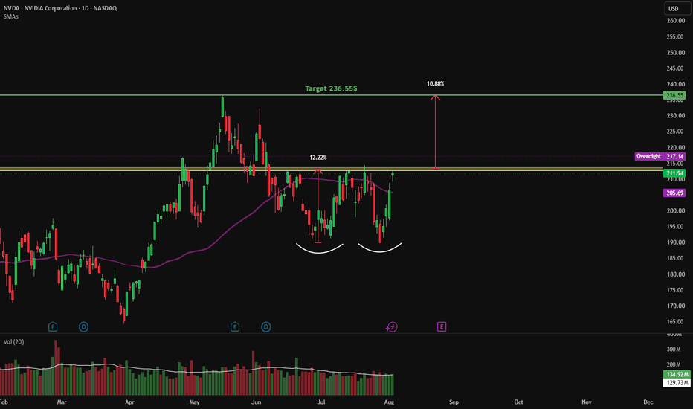Screen dimensions: 693x409
Task: Click 180.00 on the price scale
Action: point(675,274)
